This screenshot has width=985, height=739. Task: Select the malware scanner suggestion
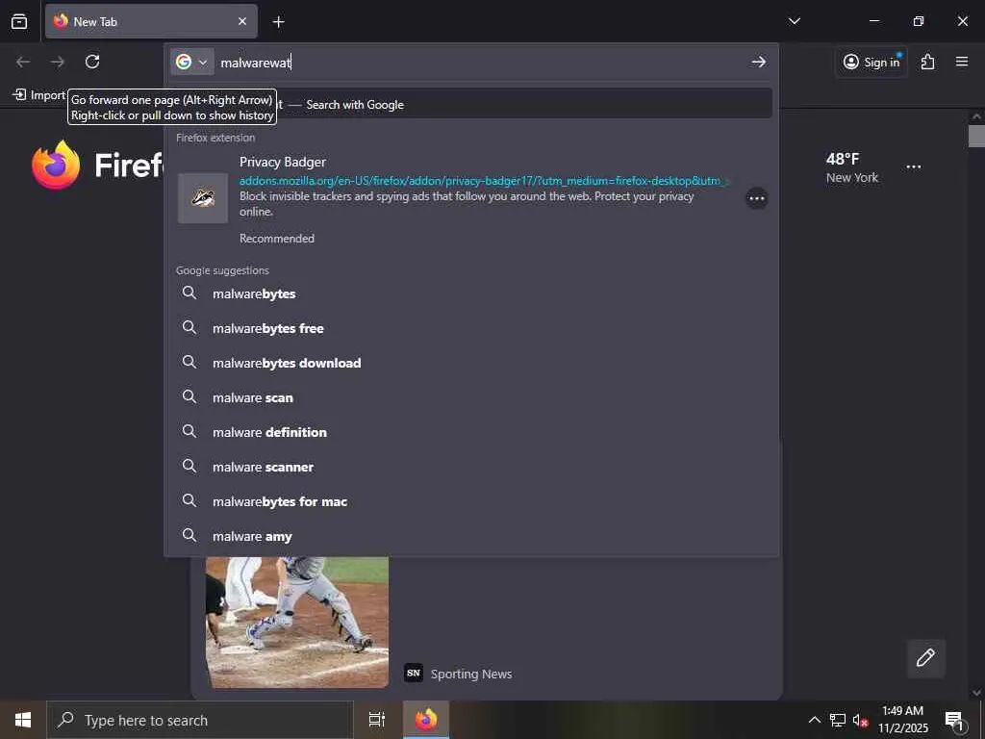(471, 467)
